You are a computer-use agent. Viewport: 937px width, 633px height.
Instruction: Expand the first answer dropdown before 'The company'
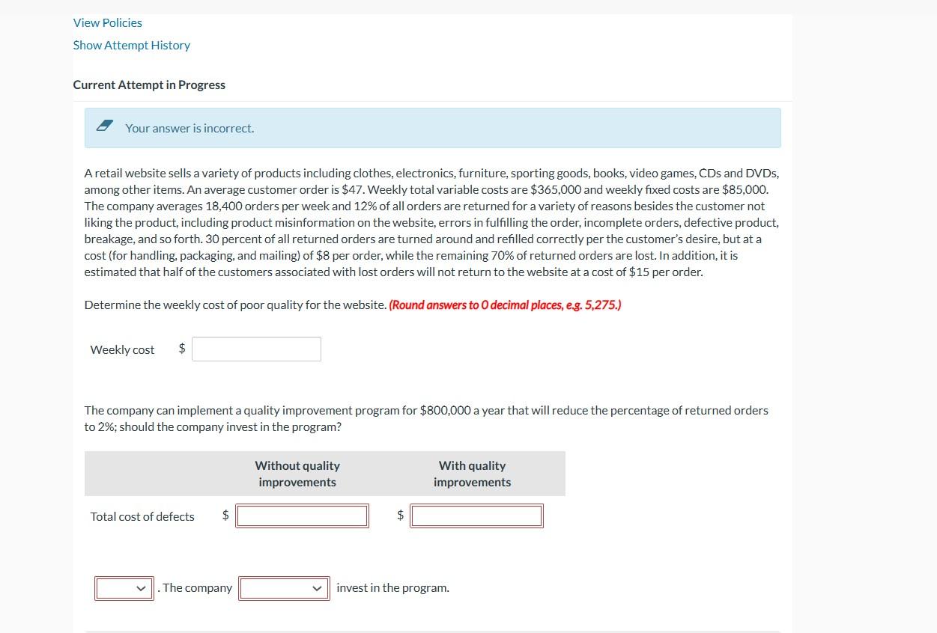pos(123,587)
